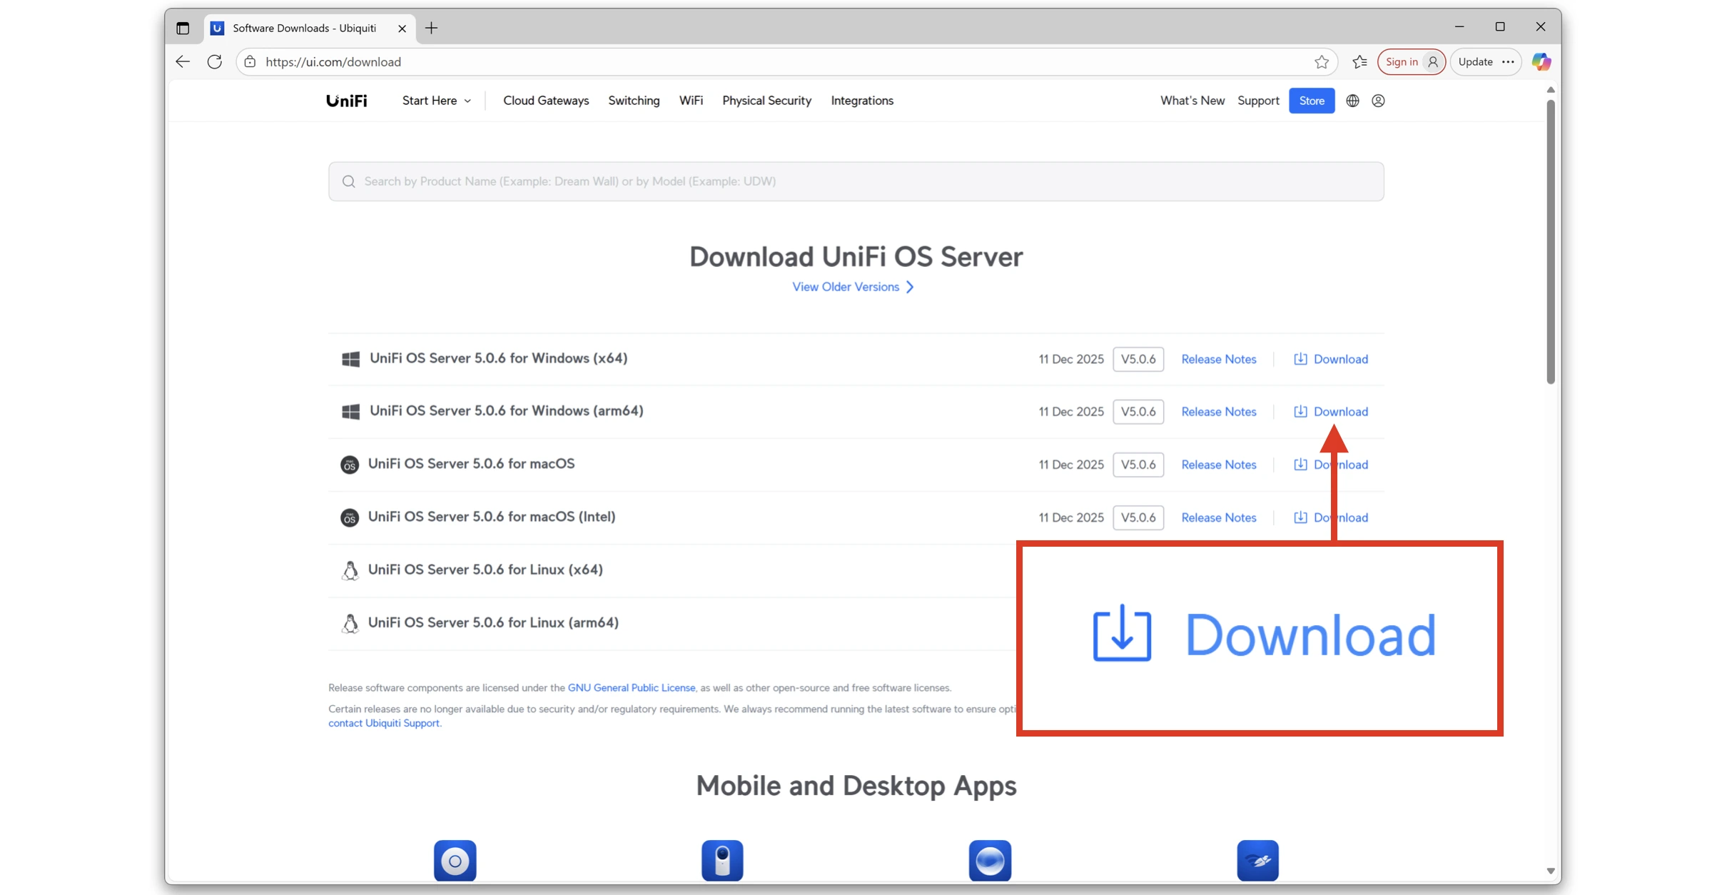The width and height of the screenshot is (1727, 895).
Task: Download UniFi OS Server for Windows (x64)
Action: (x=1330, y=359)
